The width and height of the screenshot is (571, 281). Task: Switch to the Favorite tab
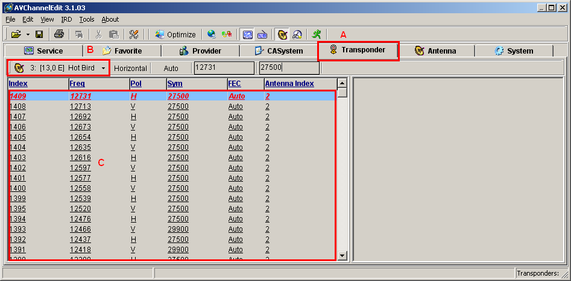tap(122, 51)
